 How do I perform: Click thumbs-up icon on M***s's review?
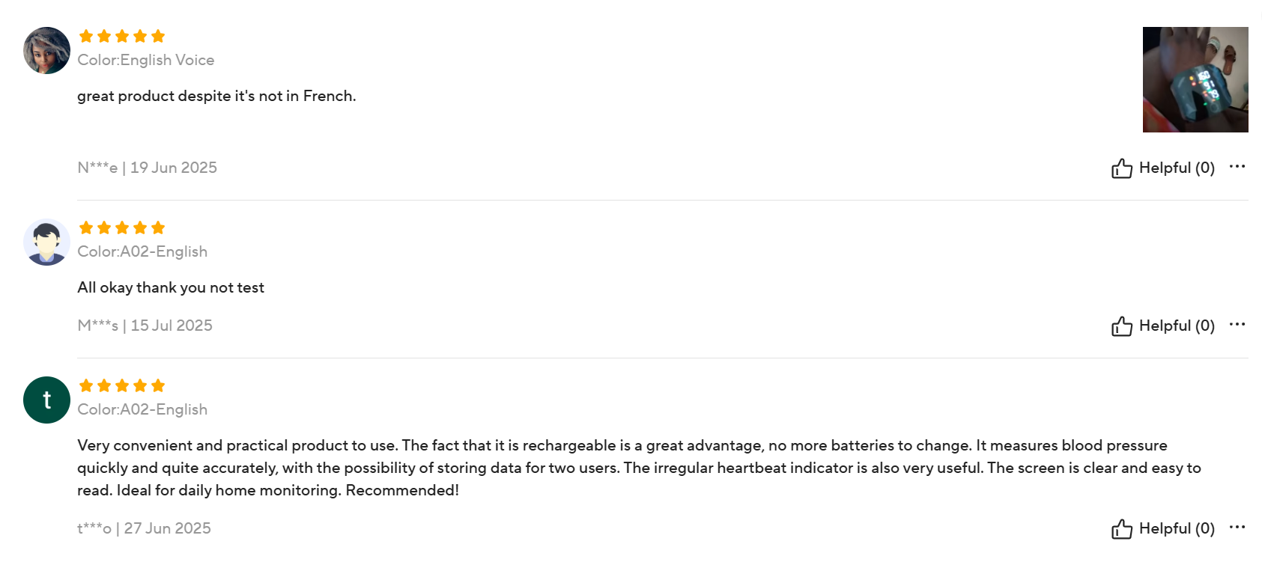point(1121,326)
